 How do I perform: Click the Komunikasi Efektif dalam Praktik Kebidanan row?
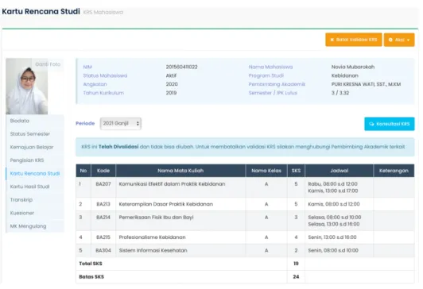(245, 187)
